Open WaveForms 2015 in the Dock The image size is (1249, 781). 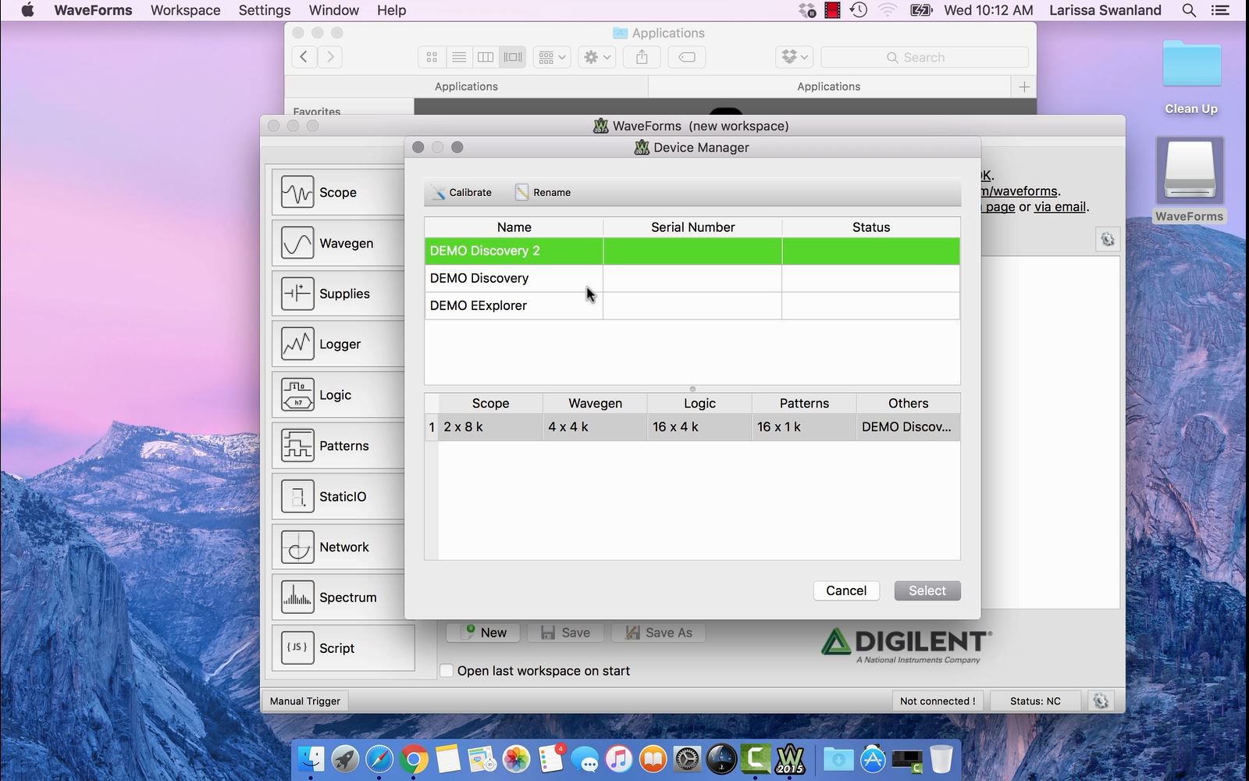790,758
